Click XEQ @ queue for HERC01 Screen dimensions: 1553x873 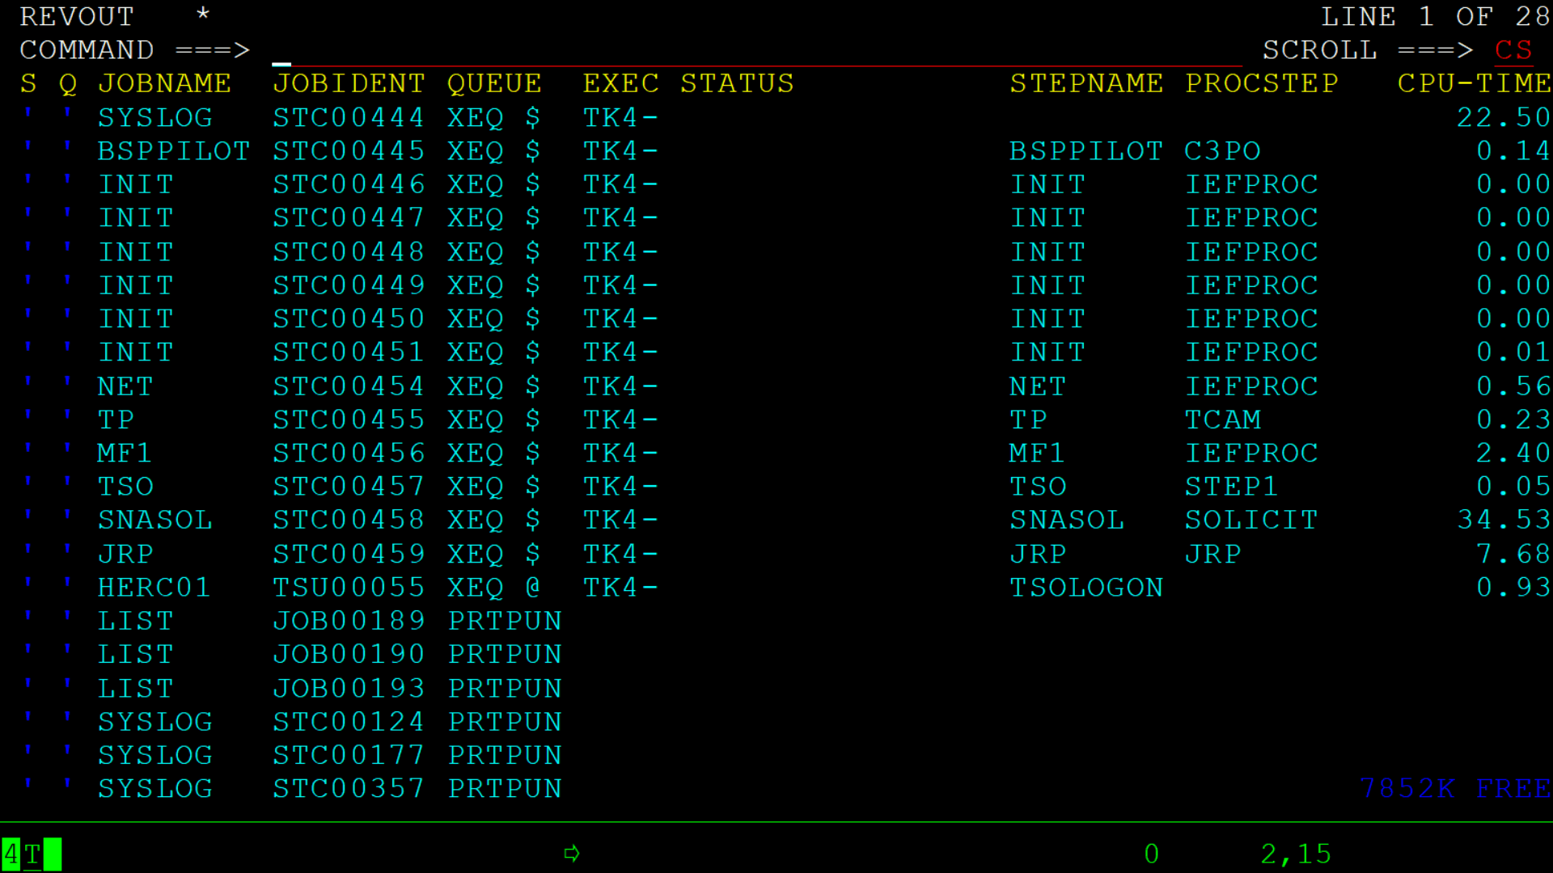tap(494, 588)
